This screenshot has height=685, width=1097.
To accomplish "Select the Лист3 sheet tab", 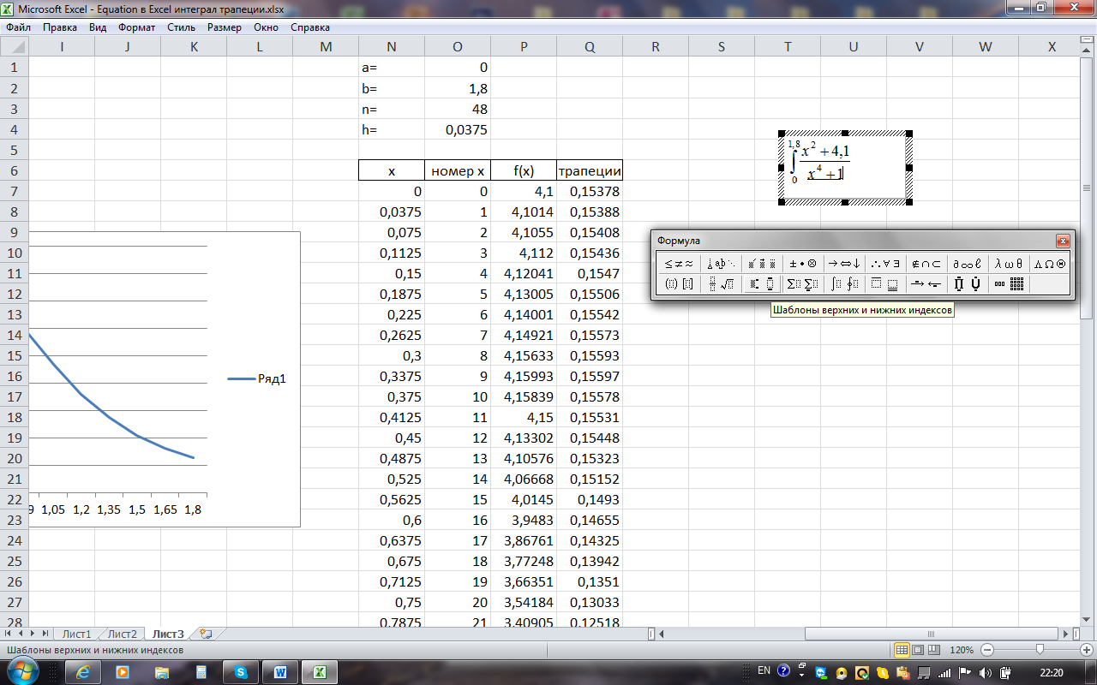I will pyautogui.click(x=168, y=634).
